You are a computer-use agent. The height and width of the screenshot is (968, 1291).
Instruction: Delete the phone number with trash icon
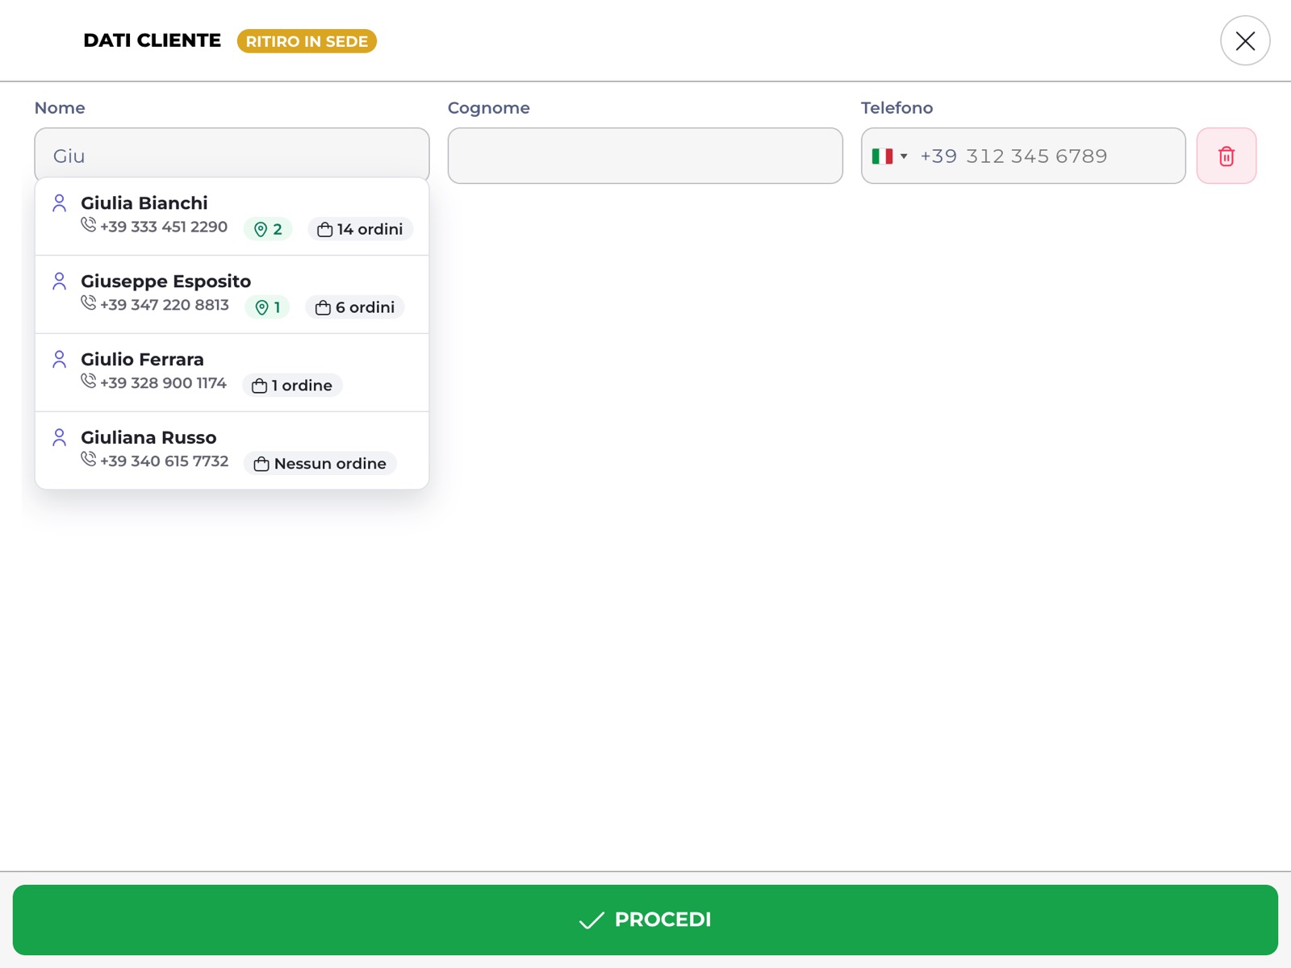[x=1226, y=156]
